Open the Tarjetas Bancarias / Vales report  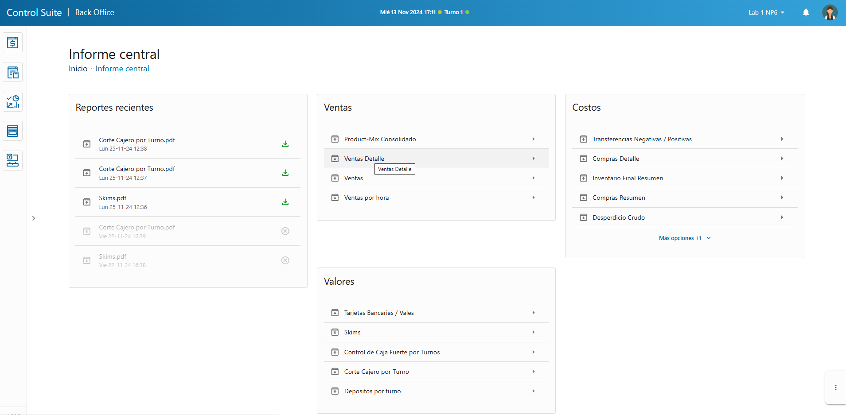tap(379, 313)
